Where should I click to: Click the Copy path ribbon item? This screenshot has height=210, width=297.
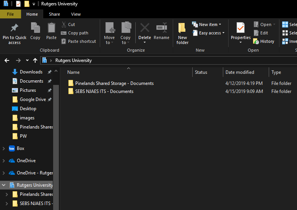(75, 33)
